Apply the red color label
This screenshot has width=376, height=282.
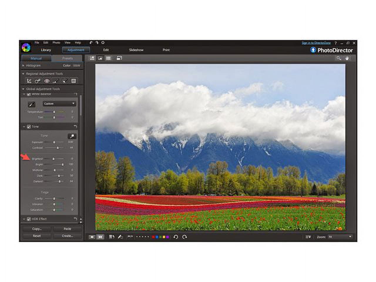[x=153, y=237]
